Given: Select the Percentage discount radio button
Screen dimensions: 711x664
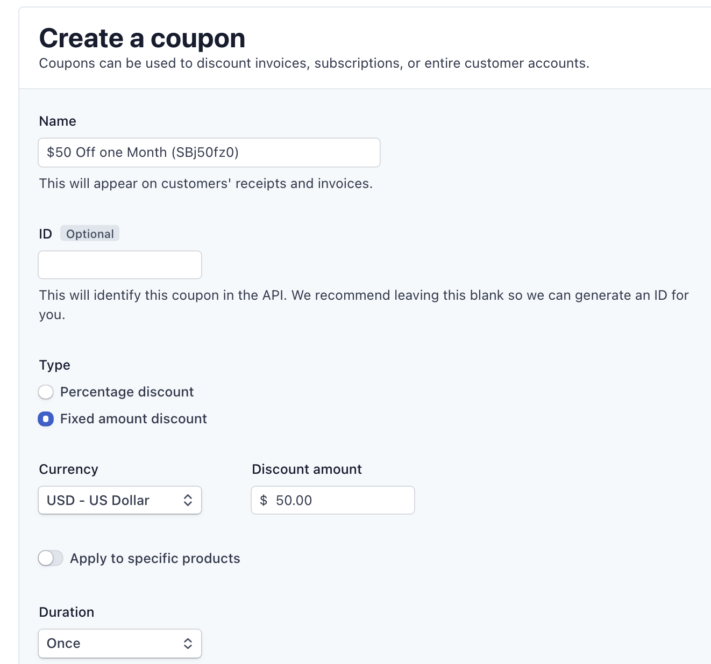Looking at the screenshot, I should 46,392.
